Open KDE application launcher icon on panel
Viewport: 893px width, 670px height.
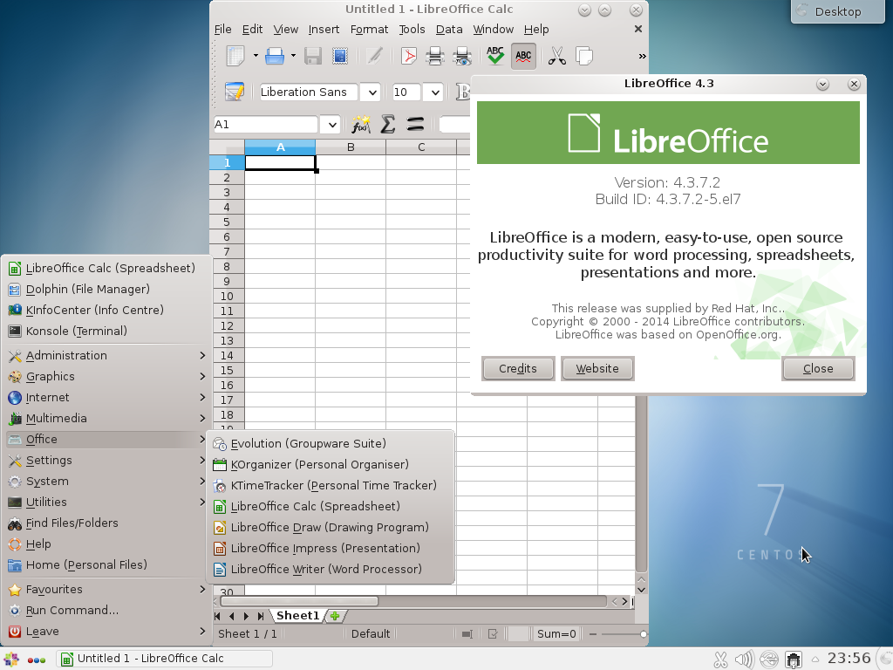pos(11,660)
